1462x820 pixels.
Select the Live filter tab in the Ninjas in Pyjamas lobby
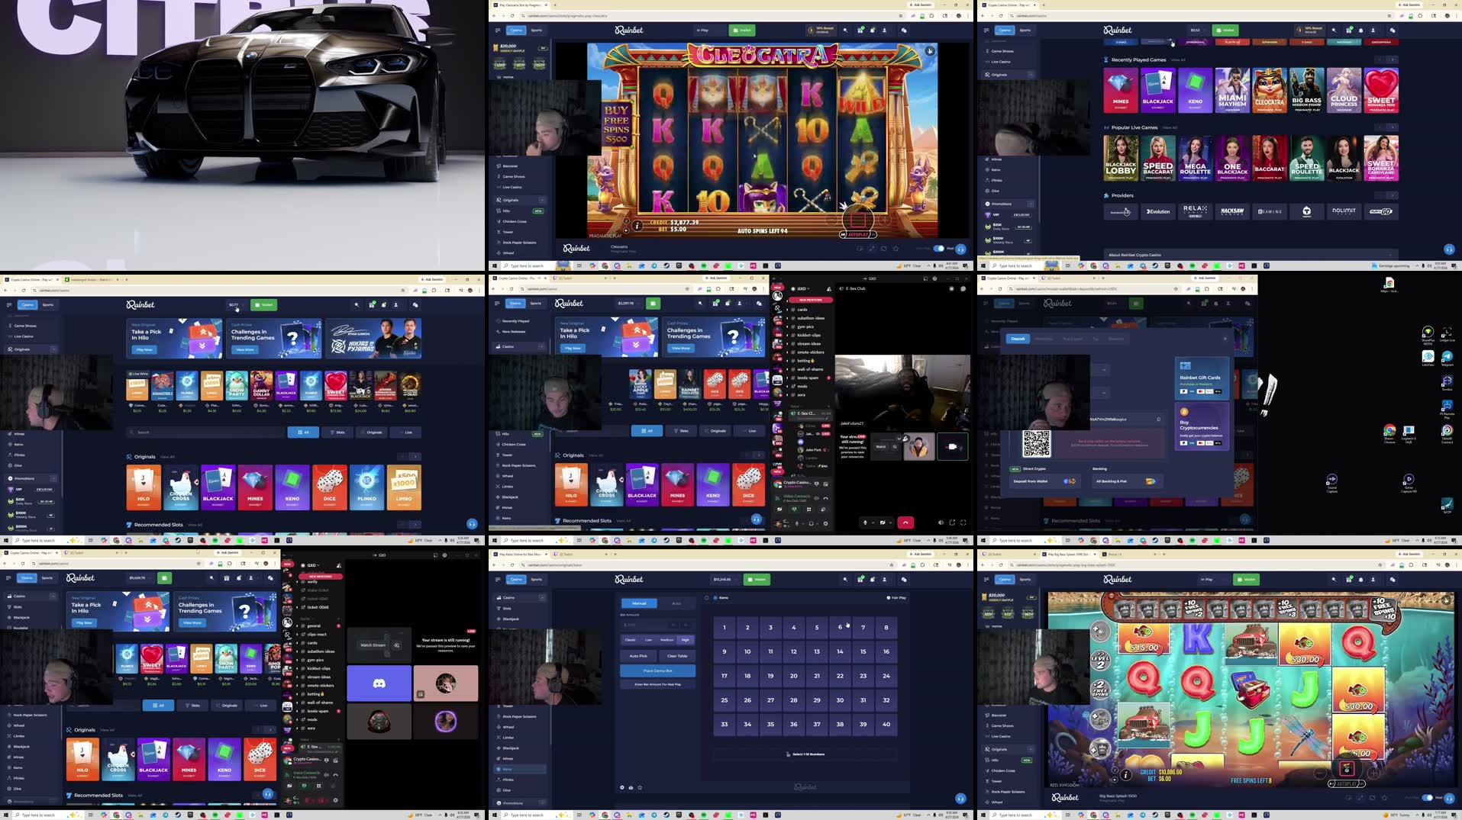405,432
